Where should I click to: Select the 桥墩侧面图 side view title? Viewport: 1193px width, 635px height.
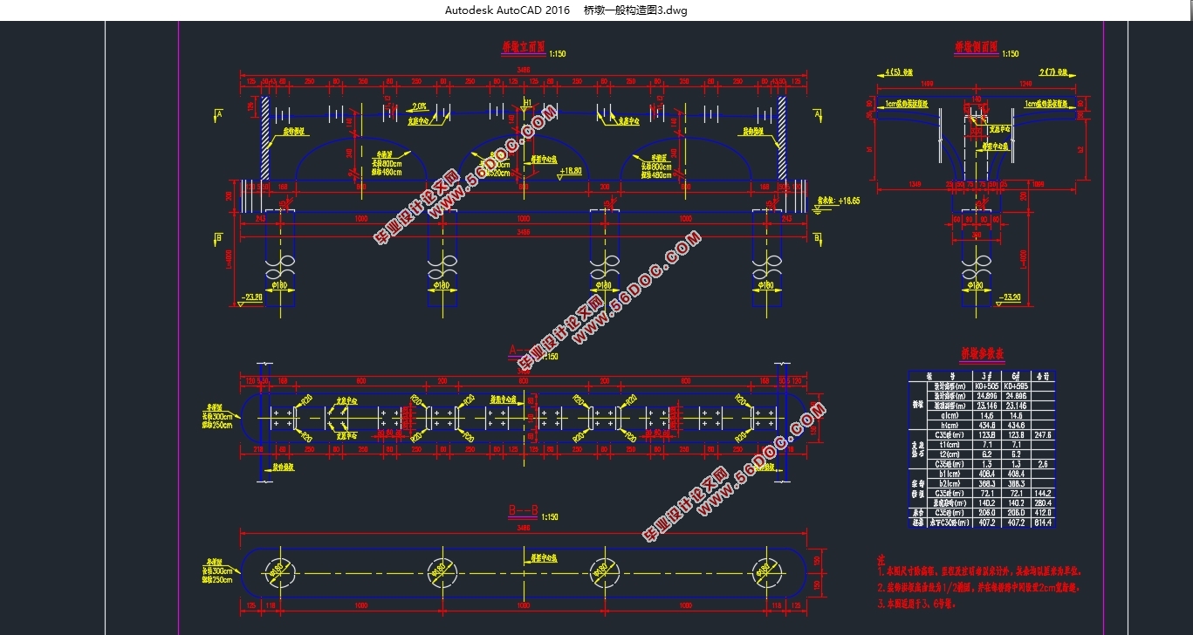coord(976,48)
